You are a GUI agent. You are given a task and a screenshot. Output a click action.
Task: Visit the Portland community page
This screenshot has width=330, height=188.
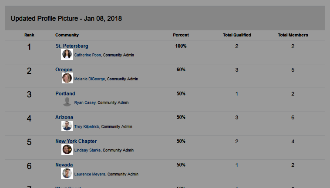coord(65,93)
